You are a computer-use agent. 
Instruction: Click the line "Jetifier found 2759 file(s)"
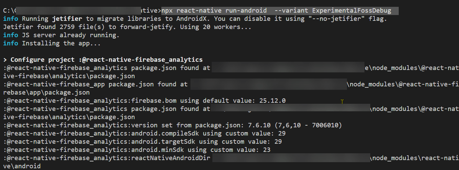pos(127,27)
